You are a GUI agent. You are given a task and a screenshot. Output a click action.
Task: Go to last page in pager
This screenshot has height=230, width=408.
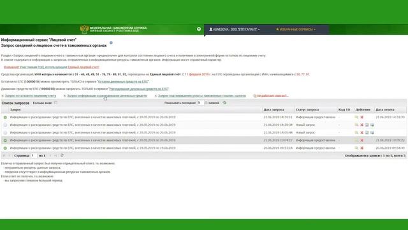click(x=55, y=156)
